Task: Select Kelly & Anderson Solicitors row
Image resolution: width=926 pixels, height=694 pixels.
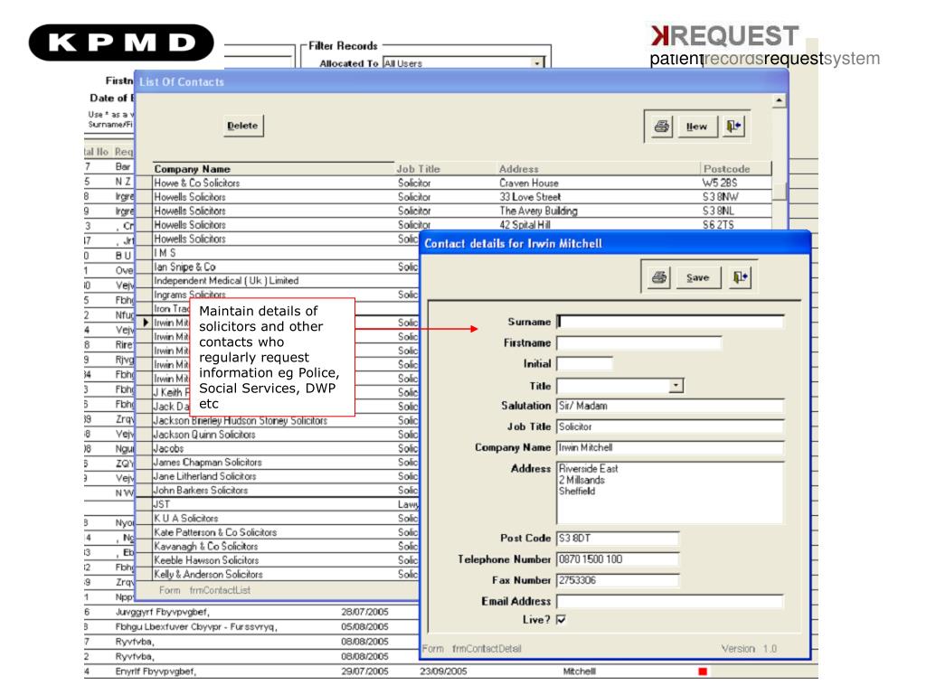Action: [x=286, y=574]
